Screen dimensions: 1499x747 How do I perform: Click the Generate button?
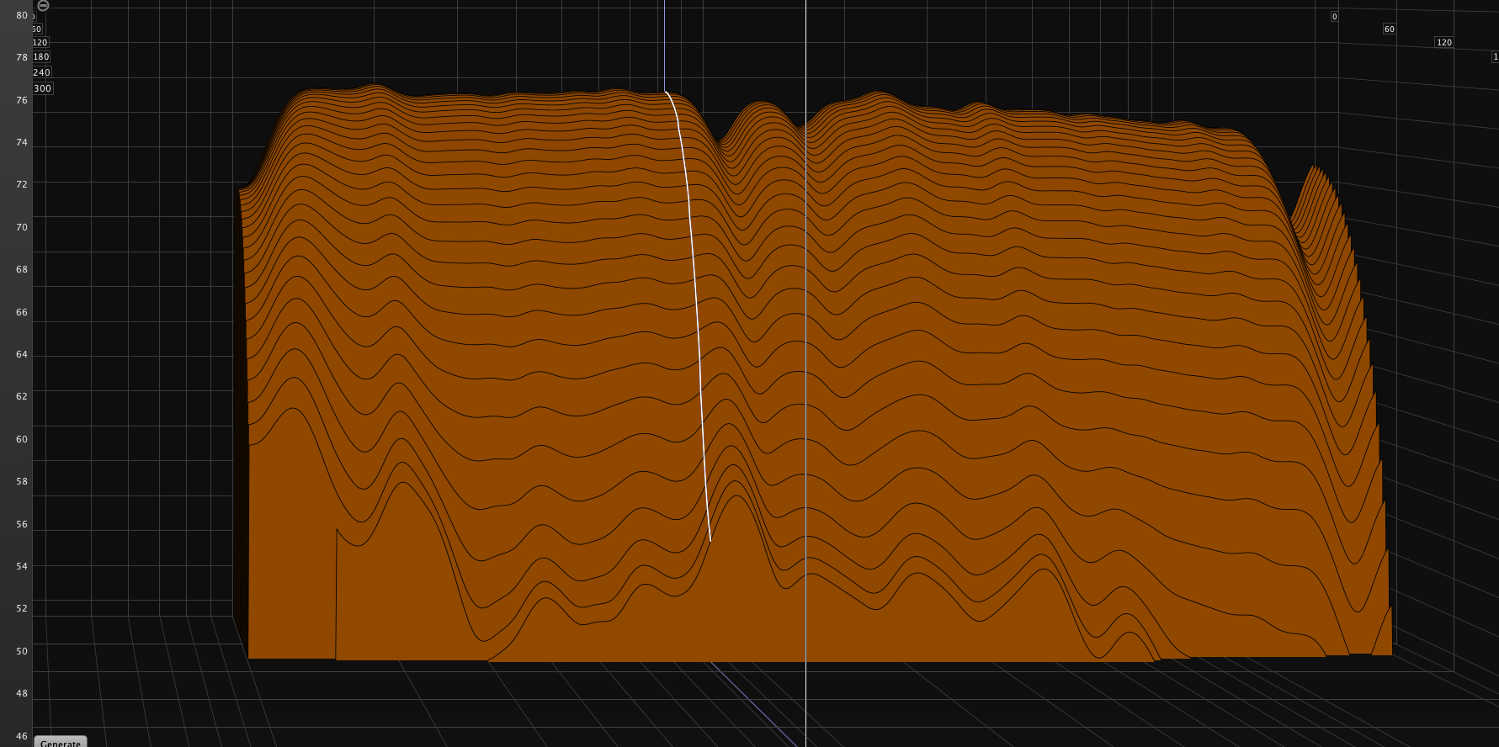[x=61, y=742]
